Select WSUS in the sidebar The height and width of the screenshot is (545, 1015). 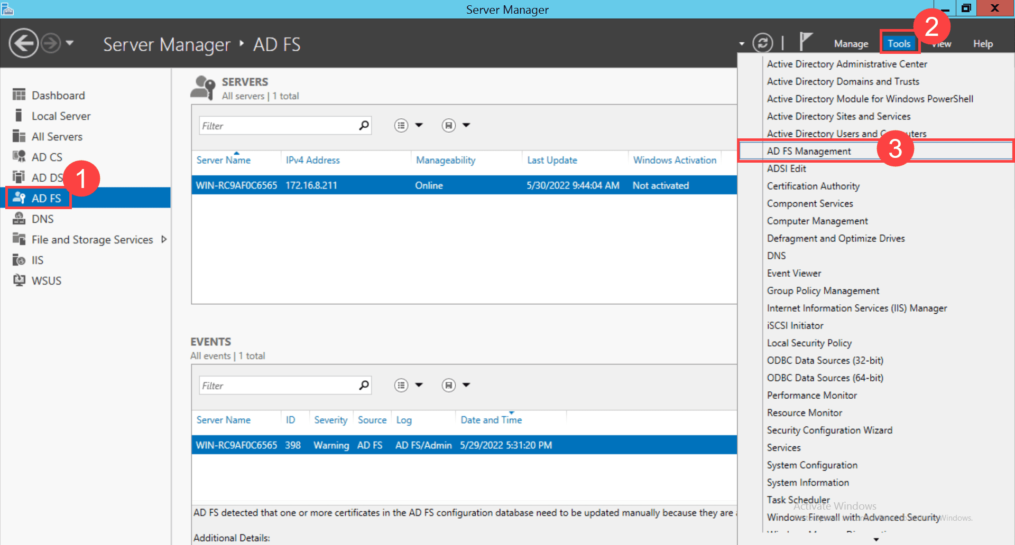tap(47, 280)
